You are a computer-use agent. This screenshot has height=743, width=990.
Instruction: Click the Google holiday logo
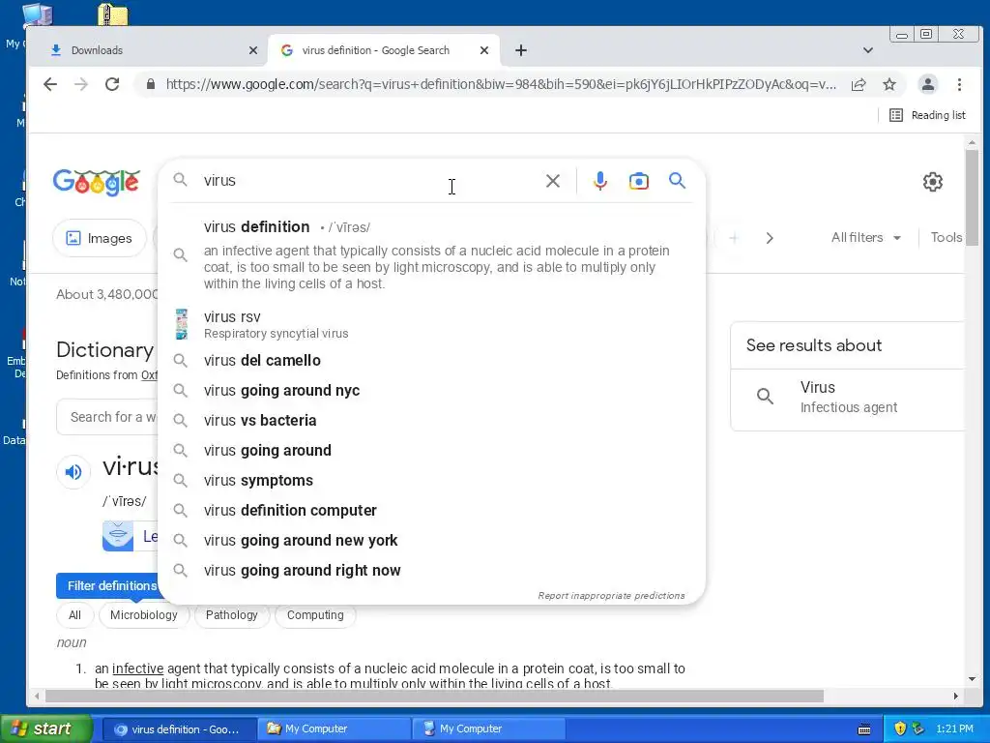pyautogui.click(x=96, y=182)
